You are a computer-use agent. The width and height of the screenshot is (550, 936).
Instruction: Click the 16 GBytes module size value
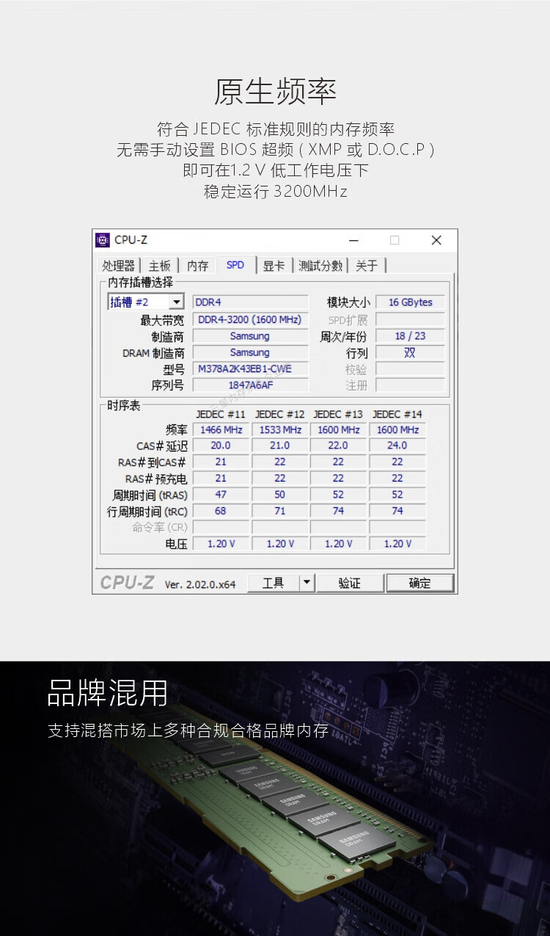(x=410, y=302)
